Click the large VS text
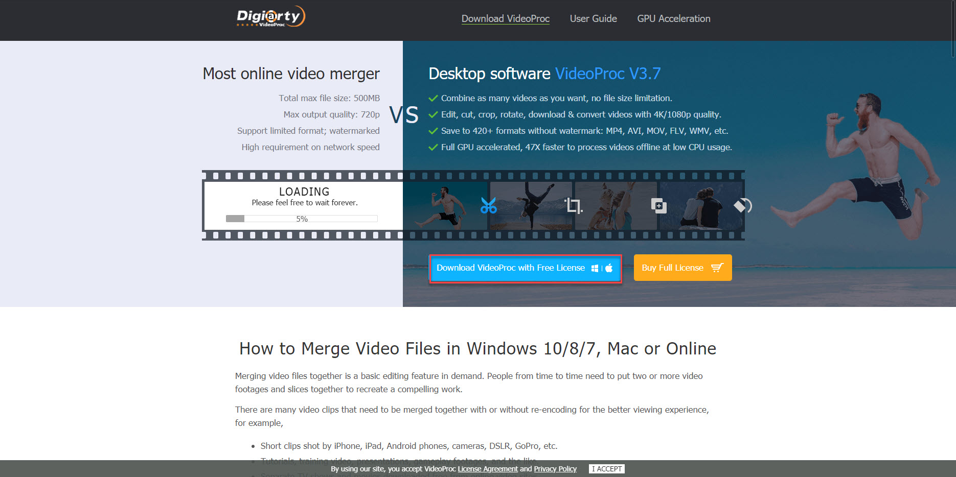 (404, 115)
